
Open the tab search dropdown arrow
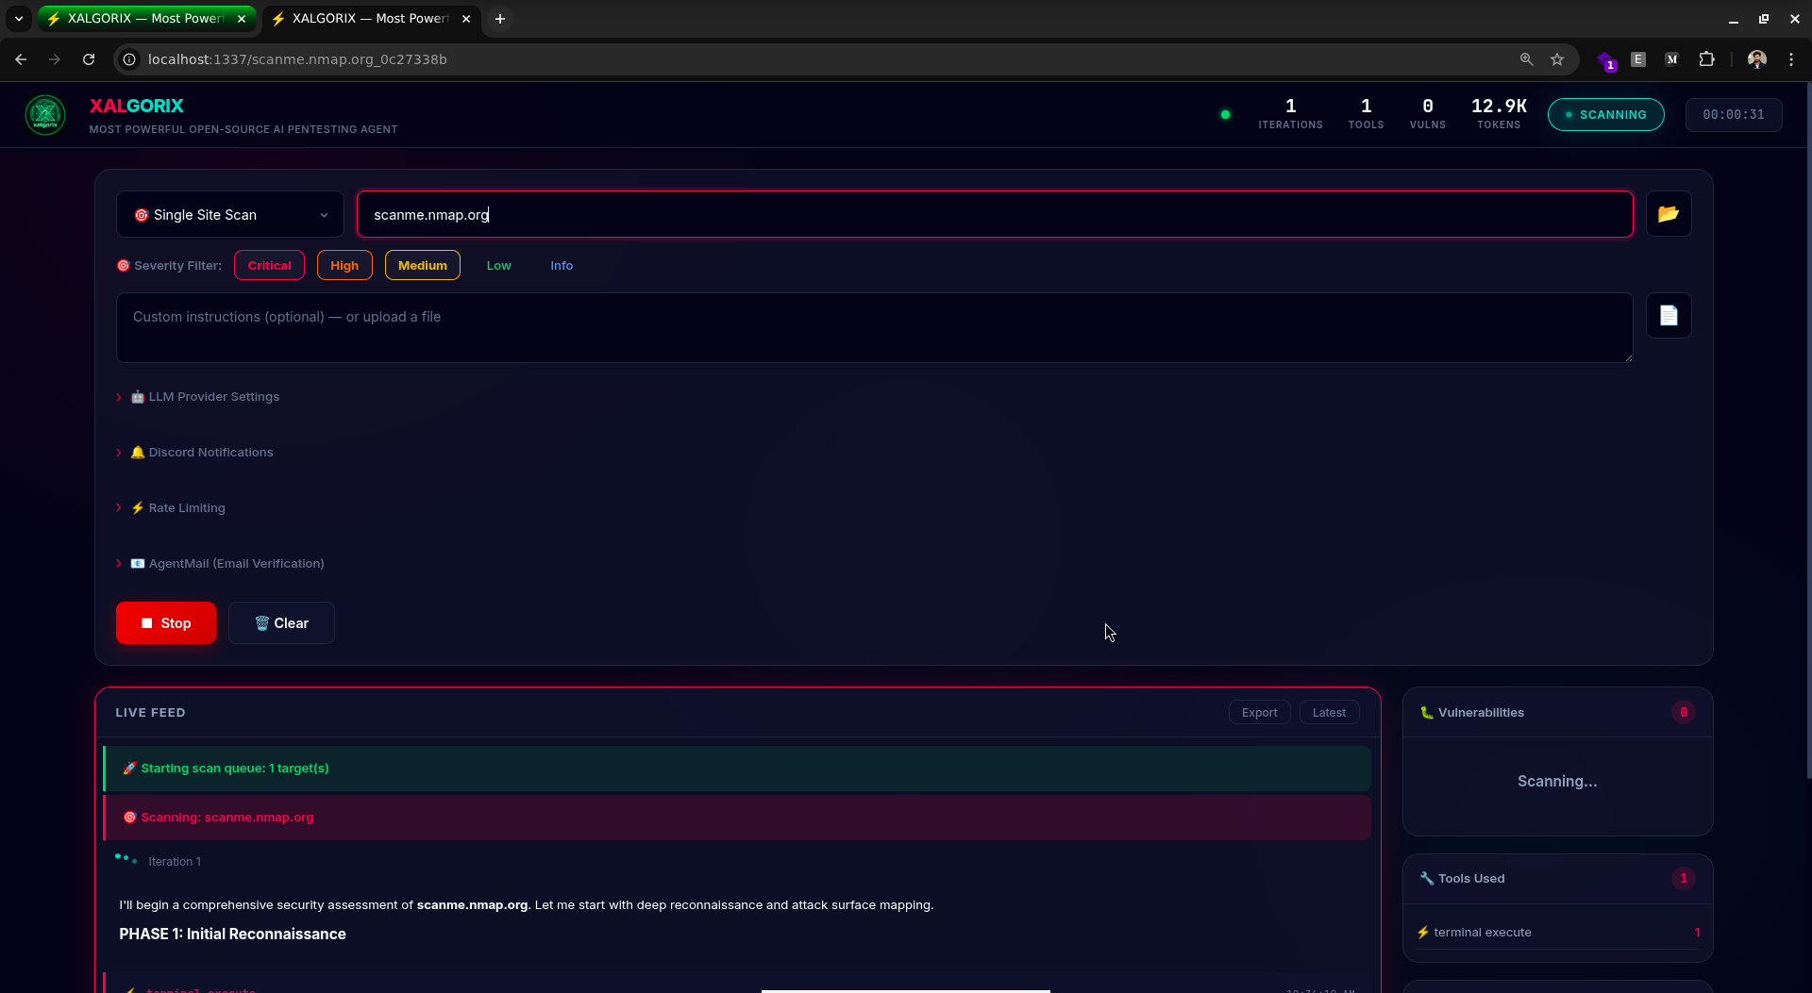pos(19,19)
